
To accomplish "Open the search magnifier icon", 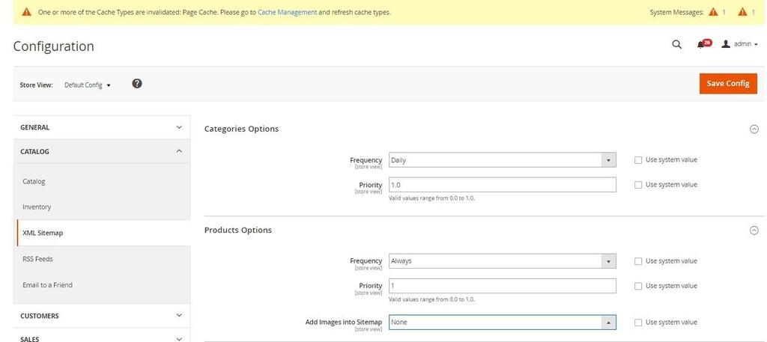I will point(676,45).
